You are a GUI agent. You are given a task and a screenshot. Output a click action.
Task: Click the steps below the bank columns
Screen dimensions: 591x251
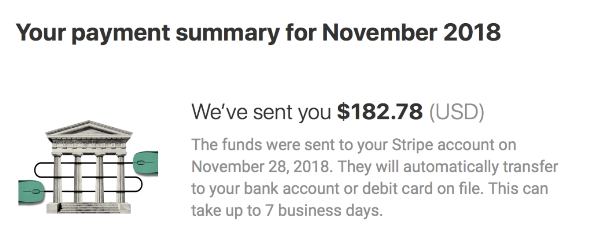point(89,208)
